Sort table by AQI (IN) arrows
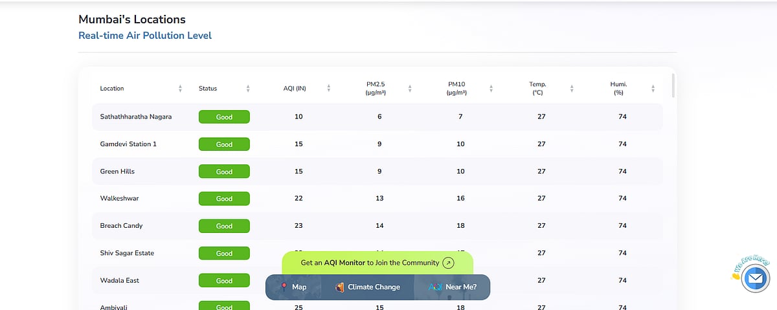 (x=329, y=89)
